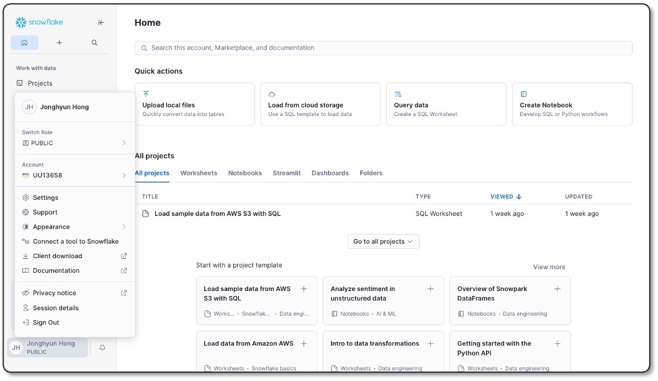Screen dimensions: 658x381
Task: Open the Analyze sentiment in unstructured data card
Action: tap(383, 300)
